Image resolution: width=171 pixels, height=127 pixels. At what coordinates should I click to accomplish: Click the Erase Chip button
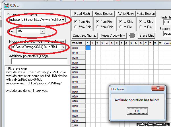click(x=147, y=36)
